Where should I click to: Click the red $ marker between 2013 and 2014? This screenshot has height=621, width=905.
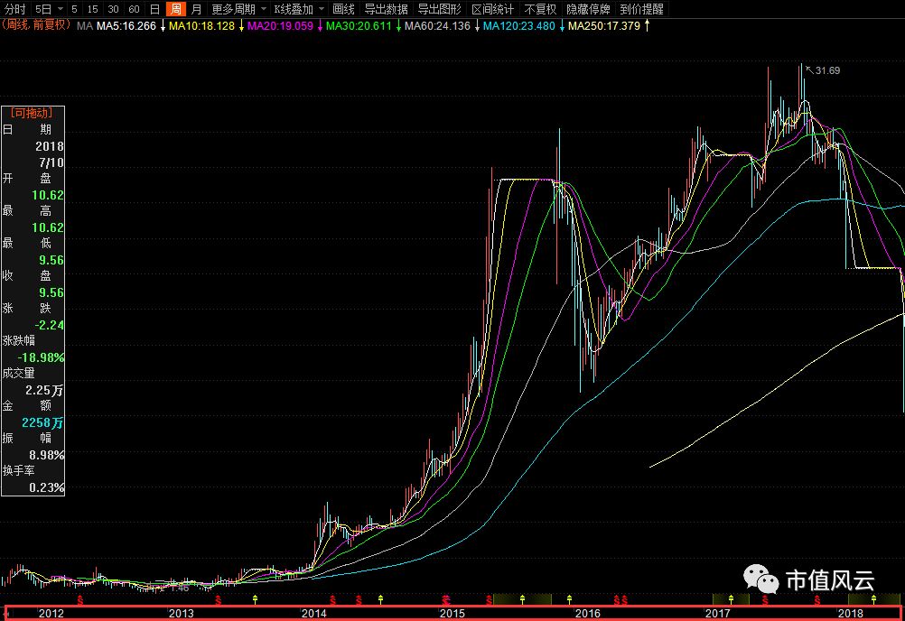coord(219,600)
